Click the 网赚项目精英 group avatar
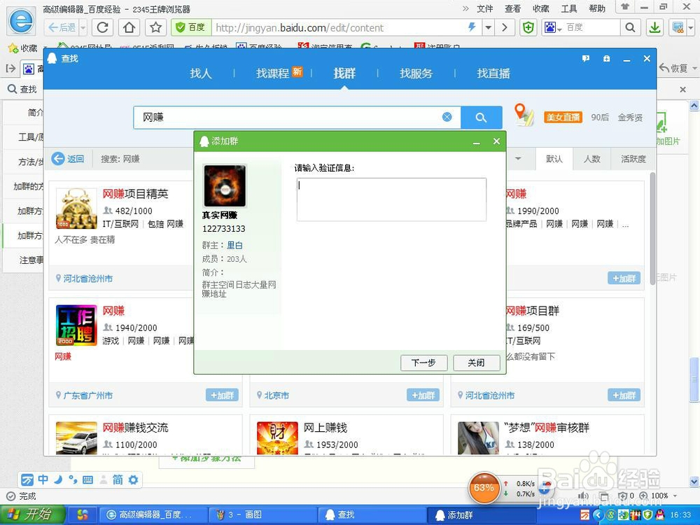Screen dimensions: 700x525 point(76,209)
